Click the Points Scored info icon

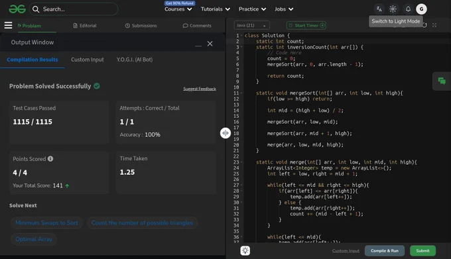50,159
